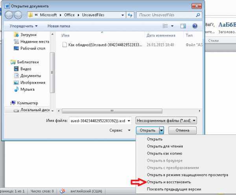Sort by the Тип column header
Viewport: 236px width, 195px height.
coord(189,35)
